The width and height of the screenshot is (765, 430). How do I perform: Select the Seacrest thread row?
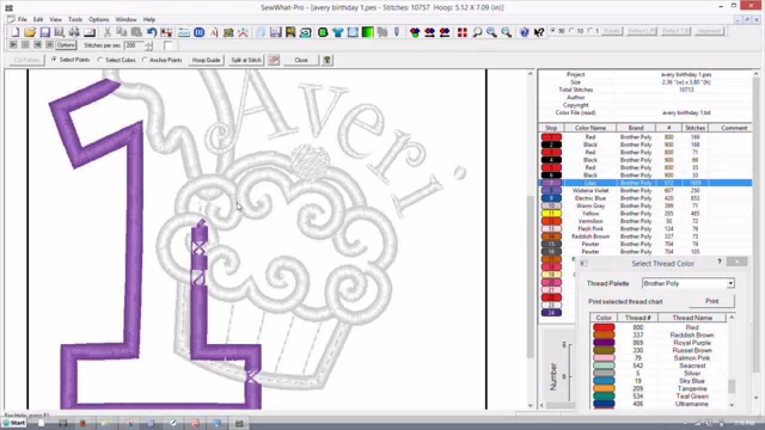pyautogui.click(x=659, y=365)
